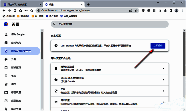This screenshot has height=111, width=186.
Task: Open 鼠标手势 in sidebar
Action: [x=20, y=109]
